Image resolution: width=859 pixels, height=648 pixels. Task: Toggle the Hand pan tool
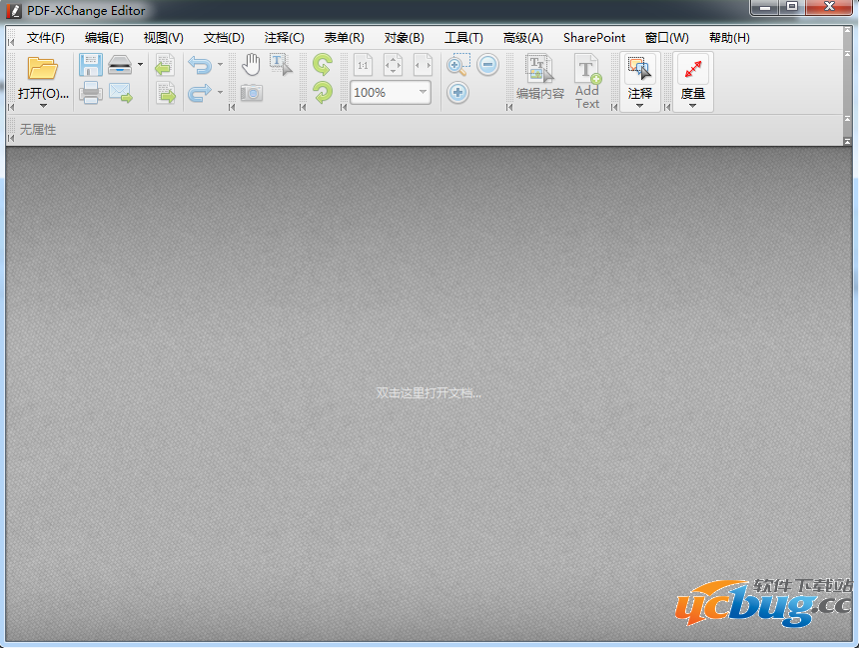pos(251,64)
